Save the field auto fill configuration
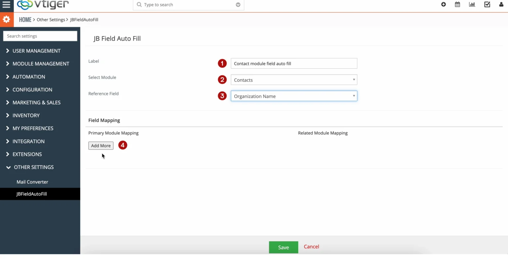This screenshot has height=263, width=508. click(283, 247)
